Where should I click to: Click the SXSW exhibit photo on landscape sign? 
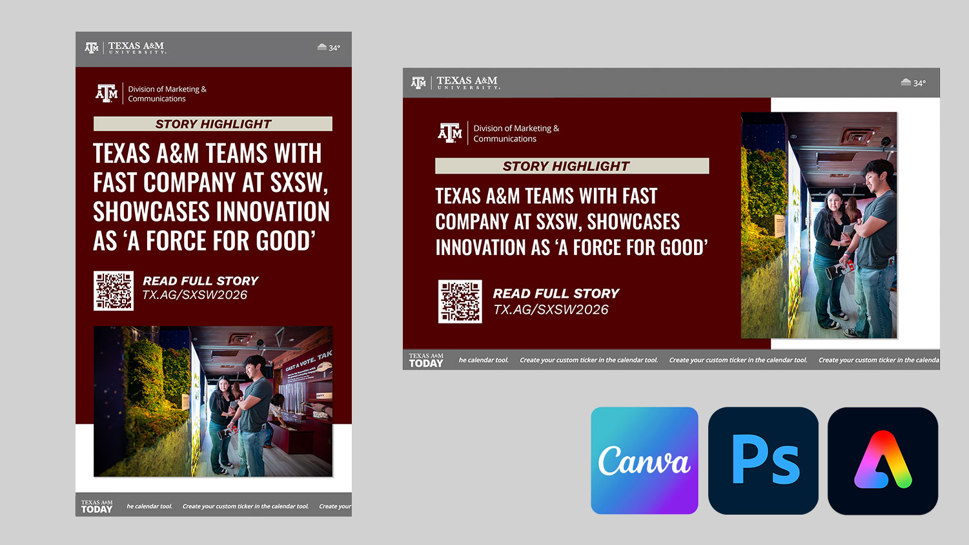coord(819,225)
